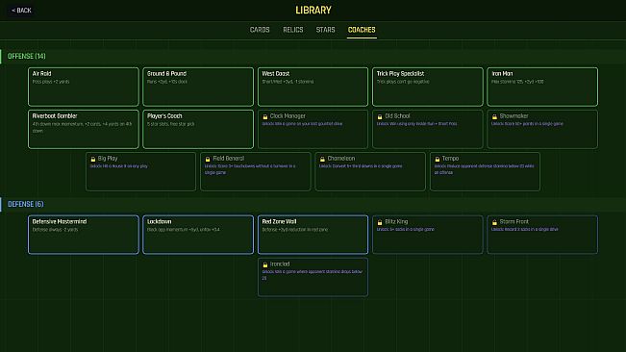Select the Coaches tab
Image resolution: width=626 pixels, height=352 pixels.
point(362,30)
